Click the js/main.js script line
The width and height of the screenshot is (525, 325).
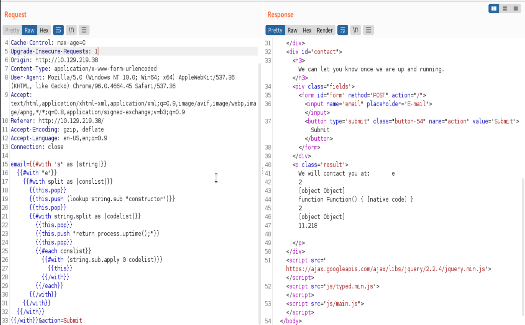tap(325, 304)
